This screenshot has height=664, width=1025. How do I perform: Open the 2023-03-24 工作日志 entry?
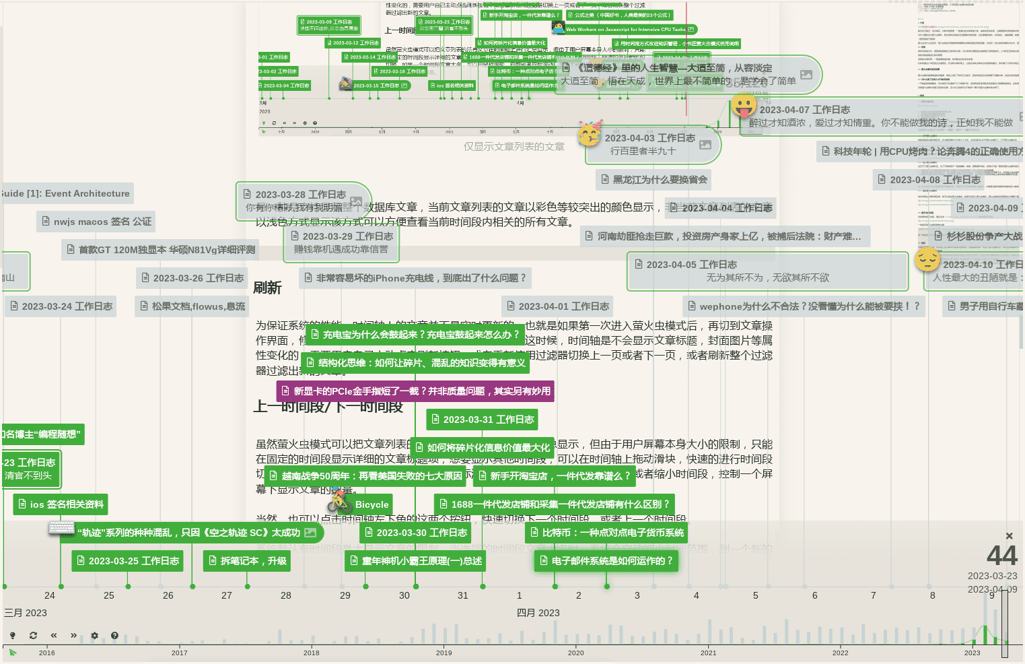[x=61, y=306]
